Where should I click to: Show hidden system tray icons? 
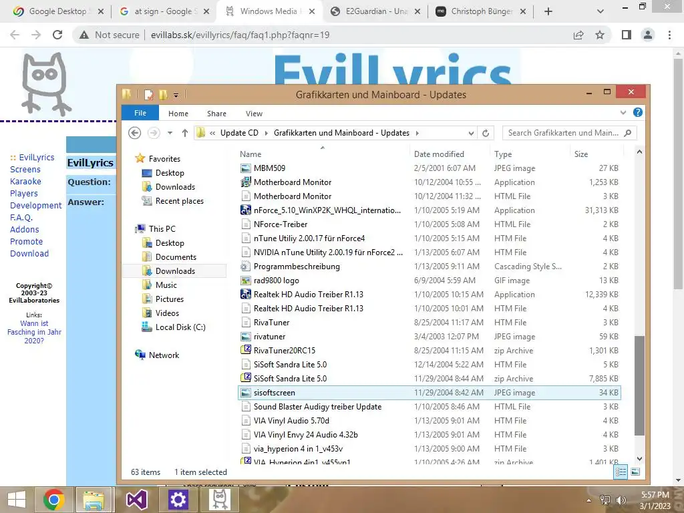point(588,500)
